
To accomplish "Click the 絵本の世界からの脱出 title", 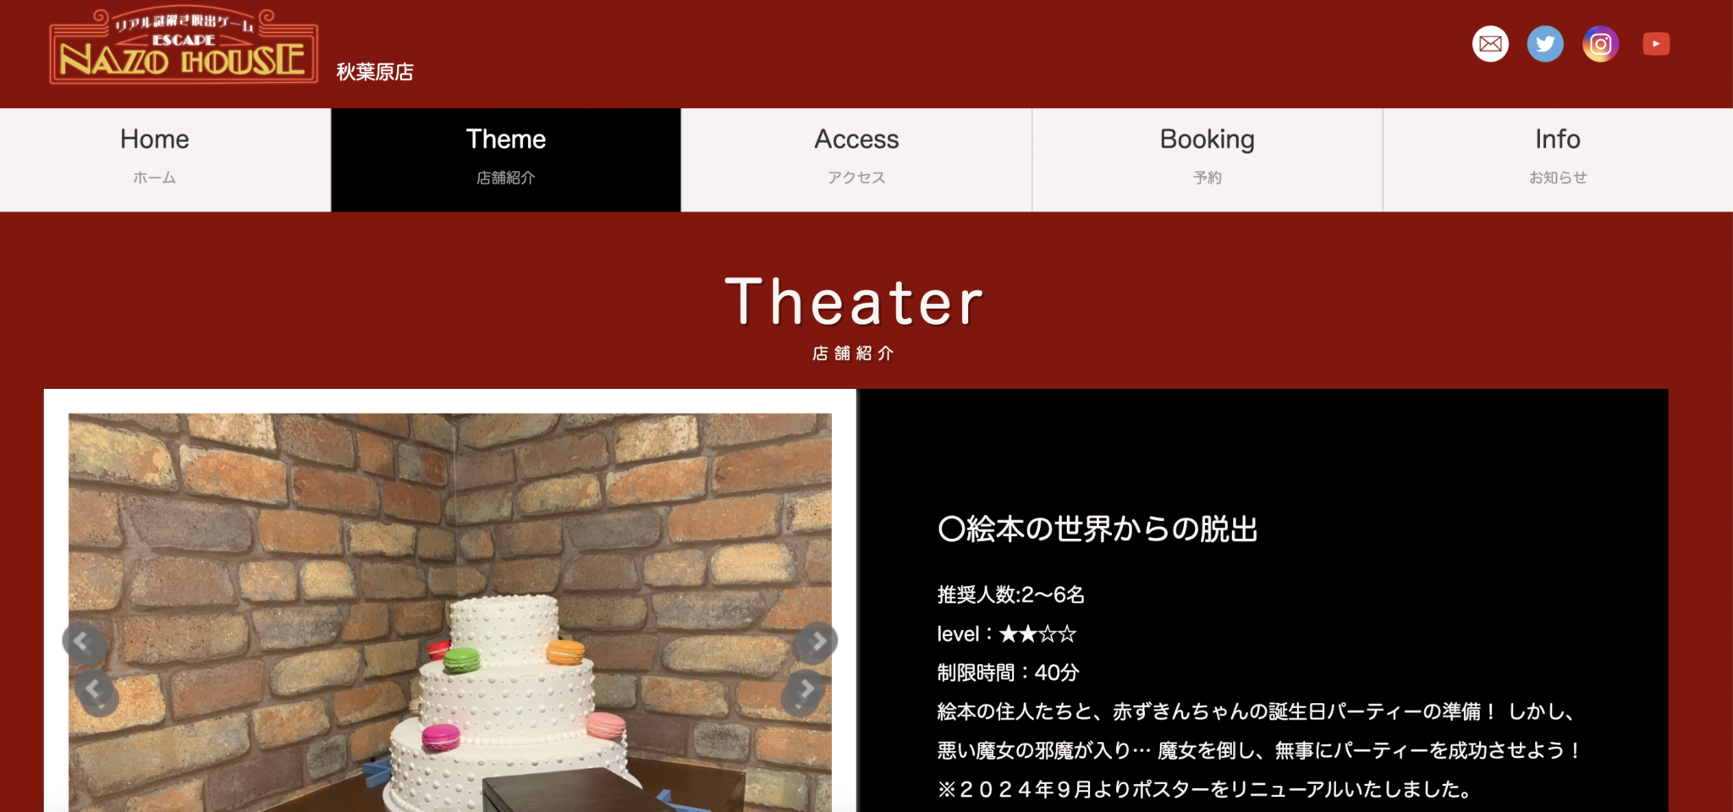I will pos(1098,529).
